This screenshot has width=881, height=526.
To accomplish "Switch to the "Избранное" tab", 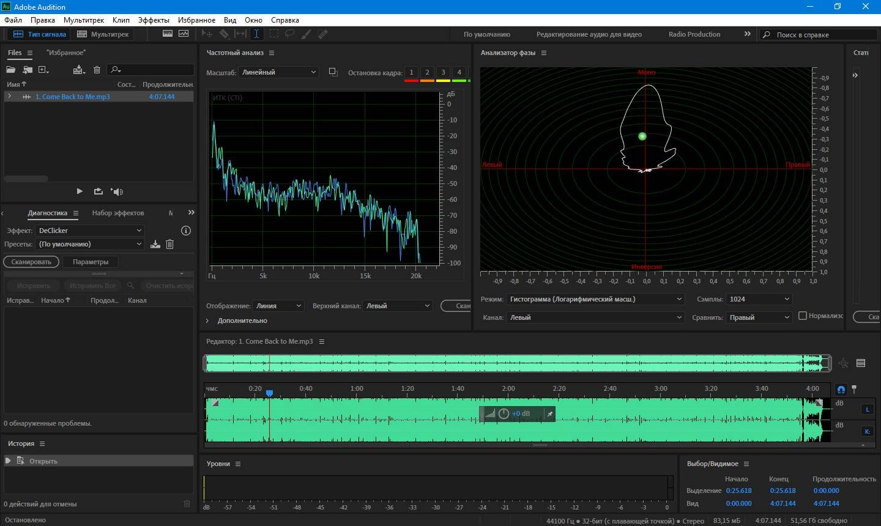I will tap(66, 53).
